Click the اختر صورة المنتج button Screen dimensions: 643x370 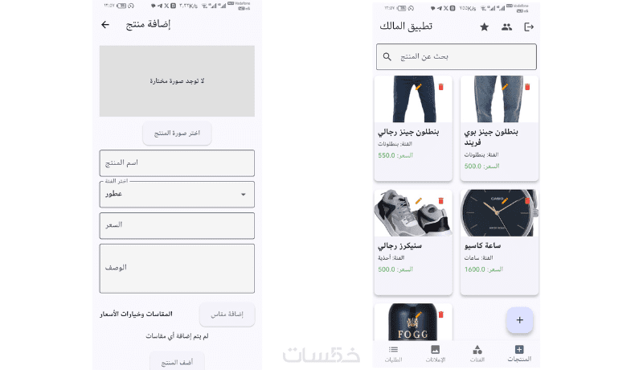(x=177, y=133)
